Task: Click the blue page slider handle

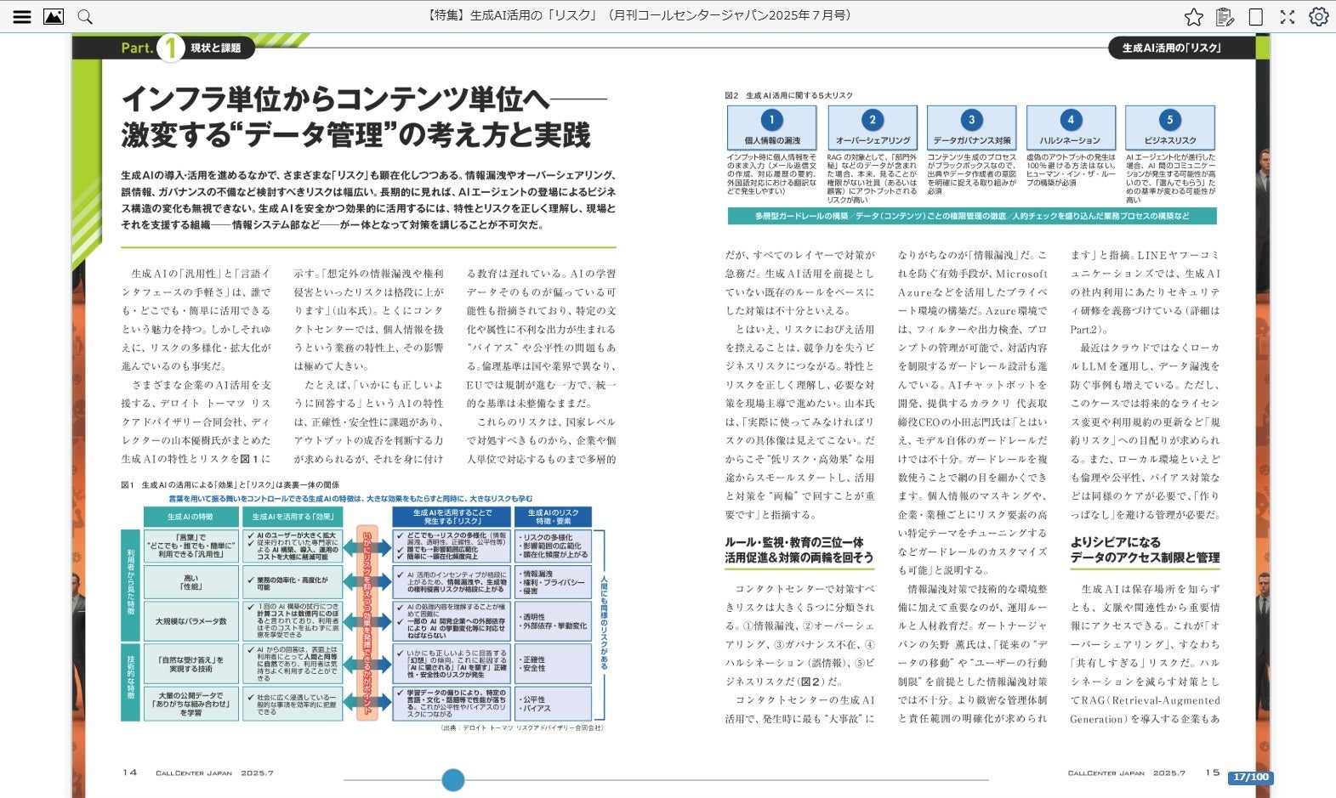Action: 453,779
